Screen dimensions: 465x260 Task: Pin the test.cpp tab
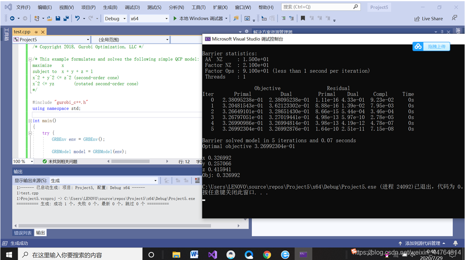(36, 32)
